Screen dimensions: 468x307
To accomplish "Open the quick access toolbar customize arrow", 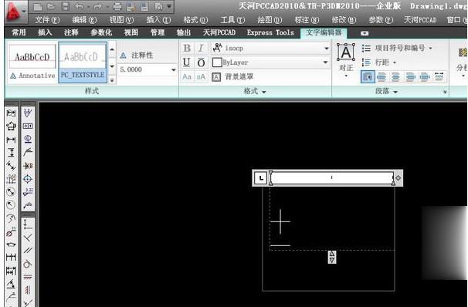I will click(x=169, y=6).
